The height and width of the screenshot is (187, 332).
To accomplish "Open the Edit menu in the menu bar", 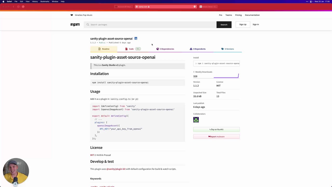I will click(x=22, y=2).
